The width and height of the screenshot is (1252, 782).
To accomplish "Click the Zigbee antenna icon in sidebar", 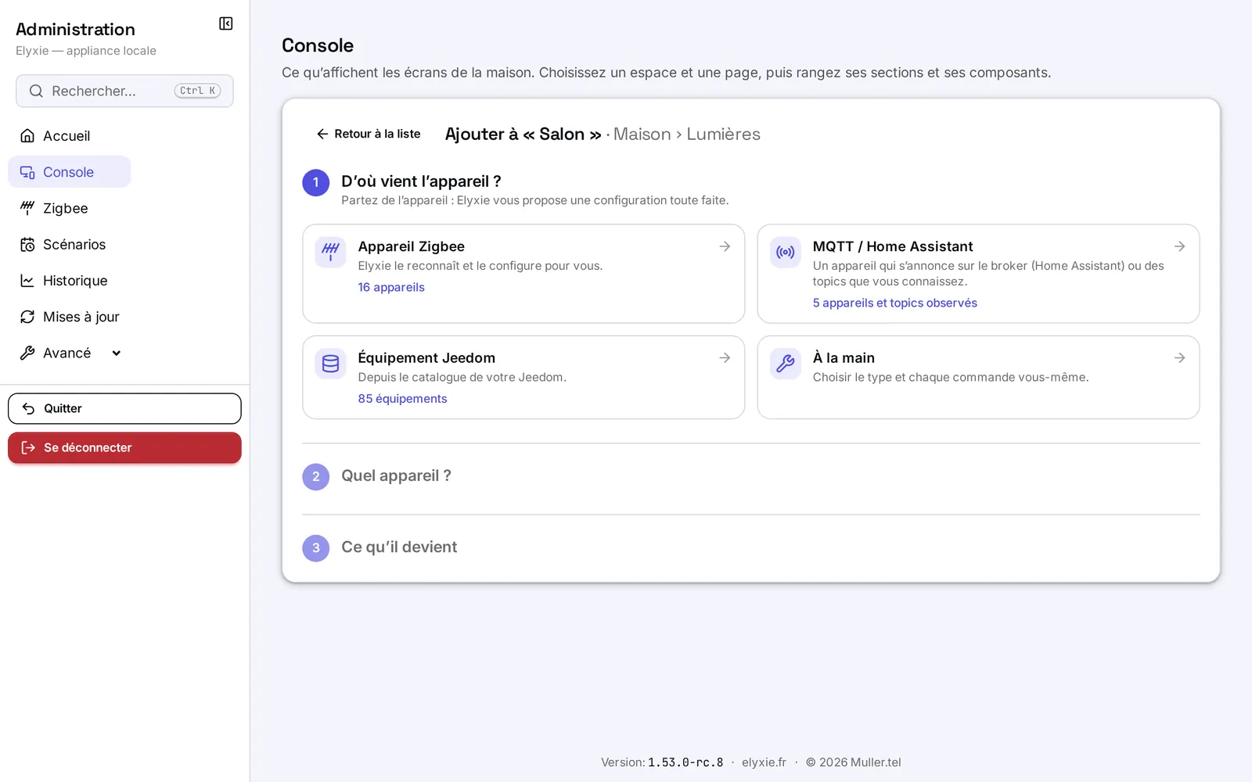I will [x=27, y=208].
